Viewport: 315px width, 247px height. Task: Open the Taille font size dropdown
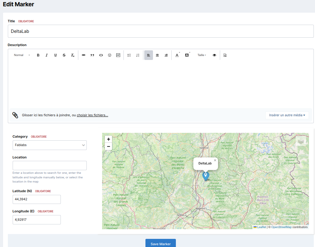coord(201,55)
